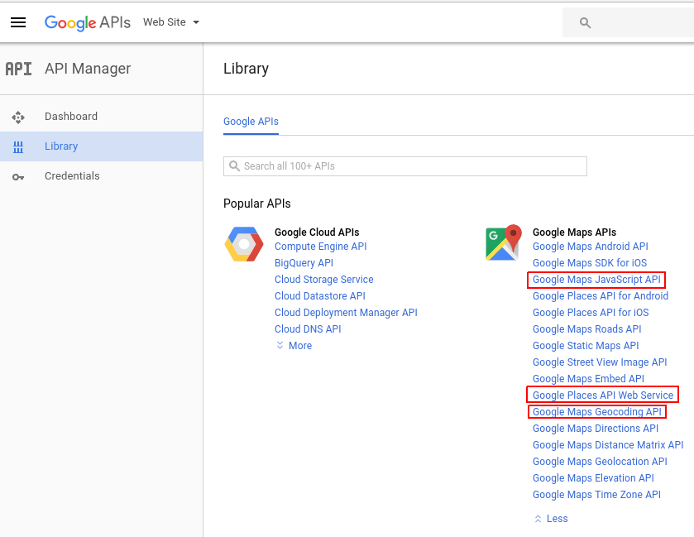
Task: Open Credentials in the sidebar menu
Action: [72, 176]
